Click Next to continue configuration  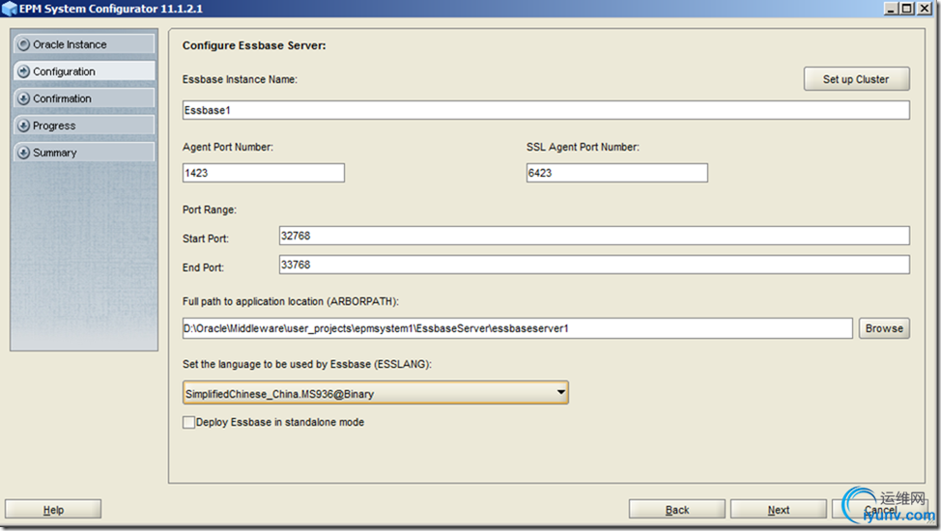[779, 510]
